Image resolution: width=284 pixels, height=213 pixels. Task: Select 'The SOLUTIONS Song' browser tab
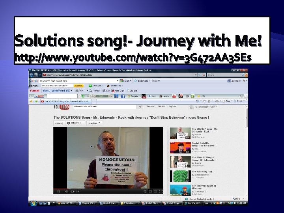(66, 101)
